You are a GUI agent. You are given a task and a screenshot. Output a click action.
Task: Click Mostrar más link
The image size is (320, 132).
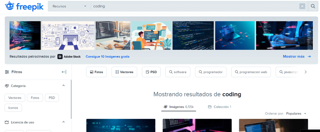coord(297,57)
